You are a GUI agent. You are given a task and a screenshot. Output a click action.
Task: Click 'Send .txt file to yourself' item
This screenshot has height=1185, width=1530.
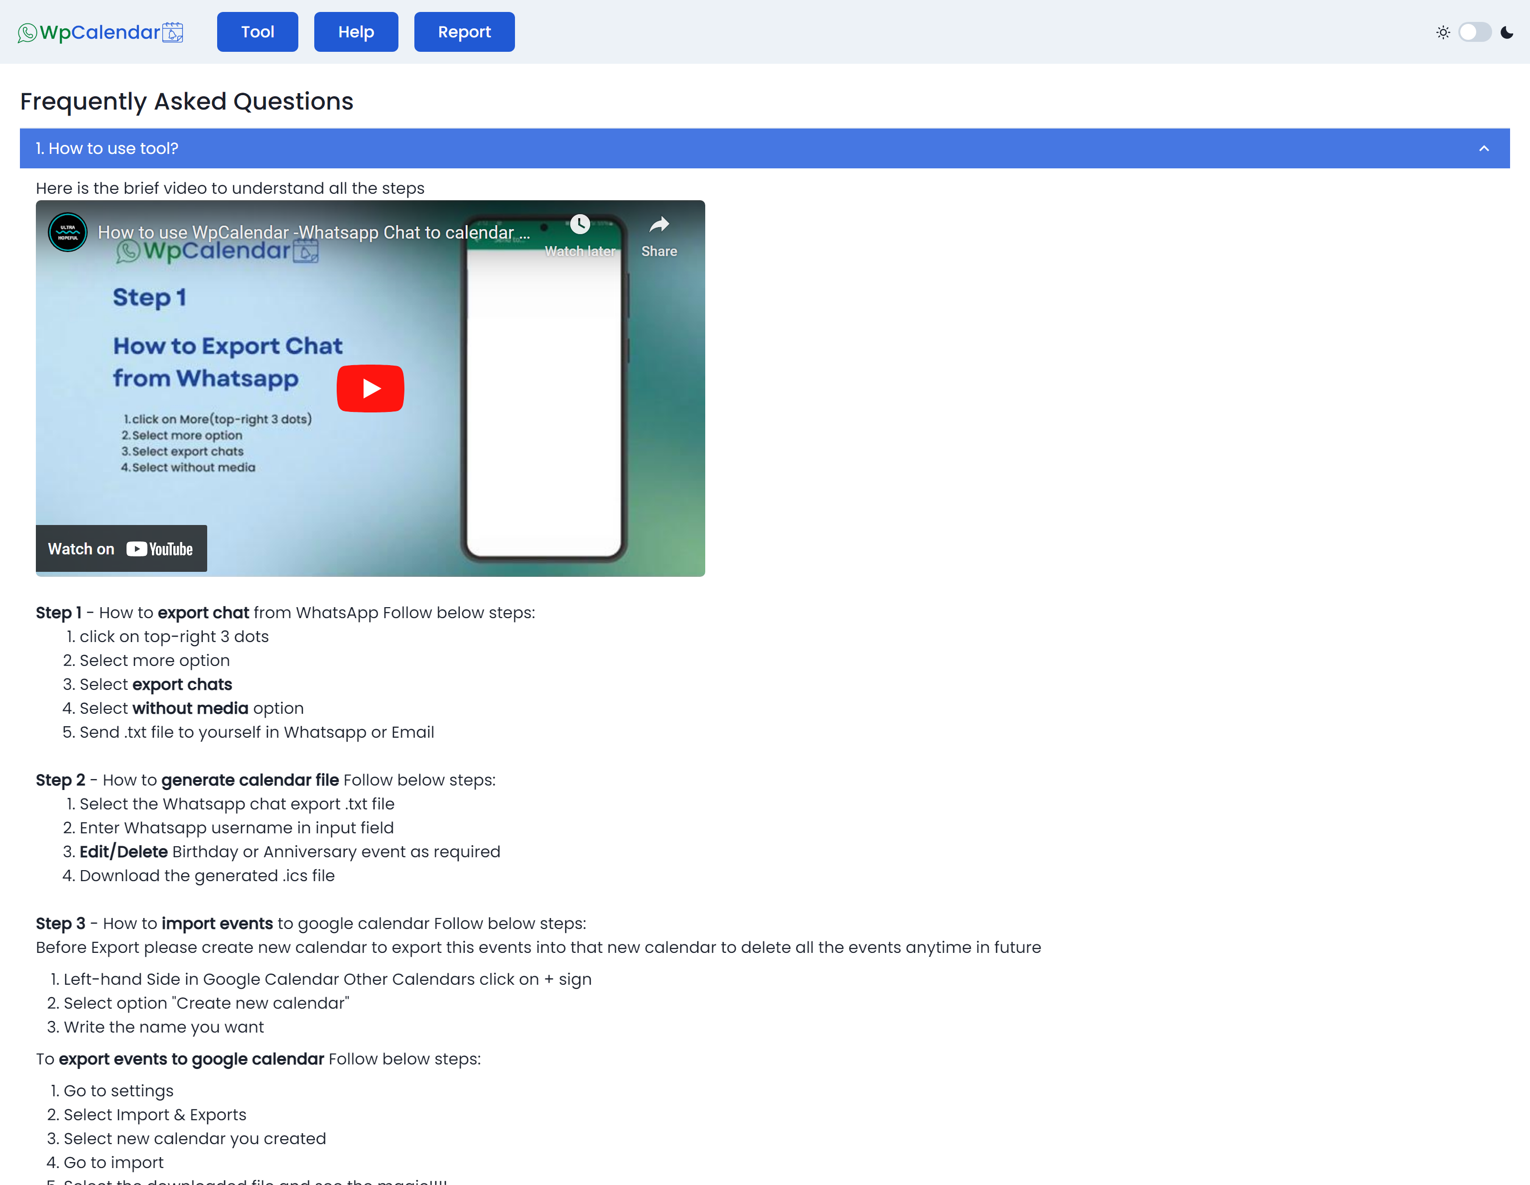(x=256, y=732)
